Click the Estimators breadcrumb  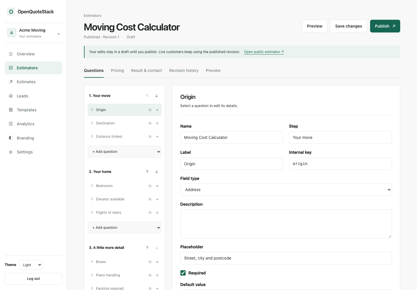pos(92,16)
